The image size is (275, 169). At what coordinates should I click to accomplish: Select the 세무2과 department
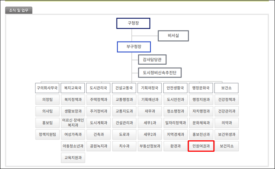pos(150,134)
